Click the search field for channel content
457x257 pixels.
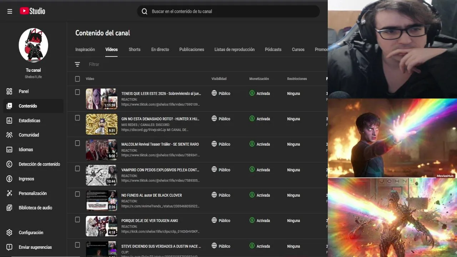pos(228,11)
